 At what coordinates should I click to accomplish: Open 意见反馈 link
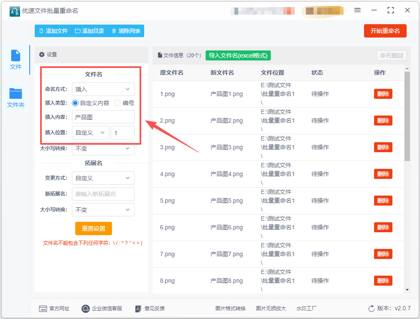pyautogui.click(x=155, y=309)
